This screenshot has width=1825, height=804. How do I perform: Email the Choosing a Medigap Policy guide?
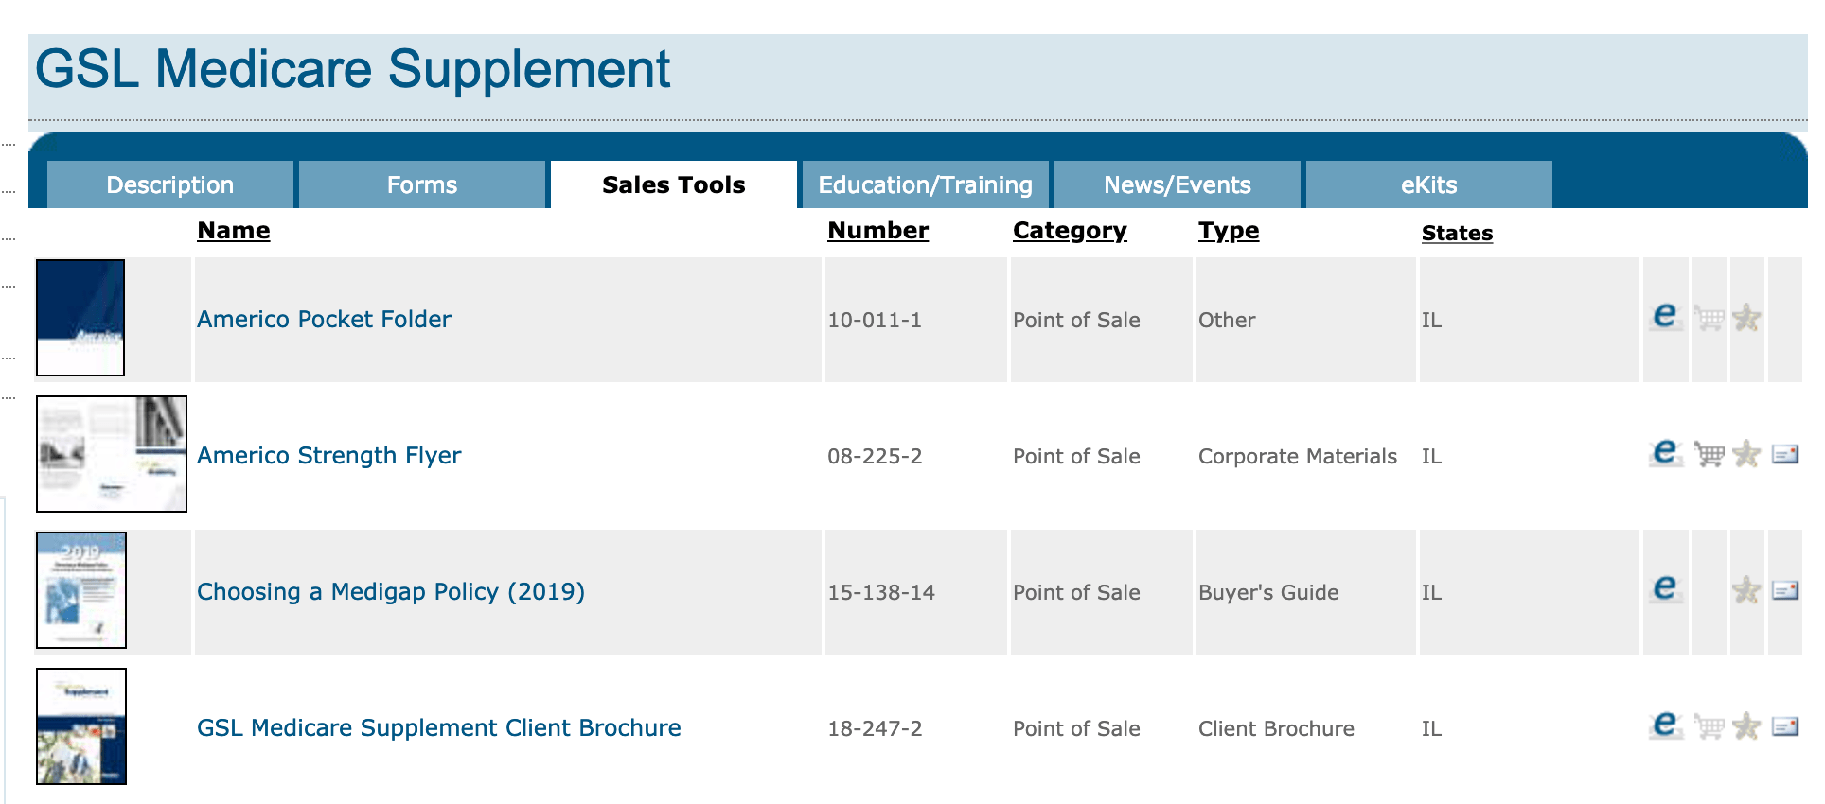tap(1785, 591)
